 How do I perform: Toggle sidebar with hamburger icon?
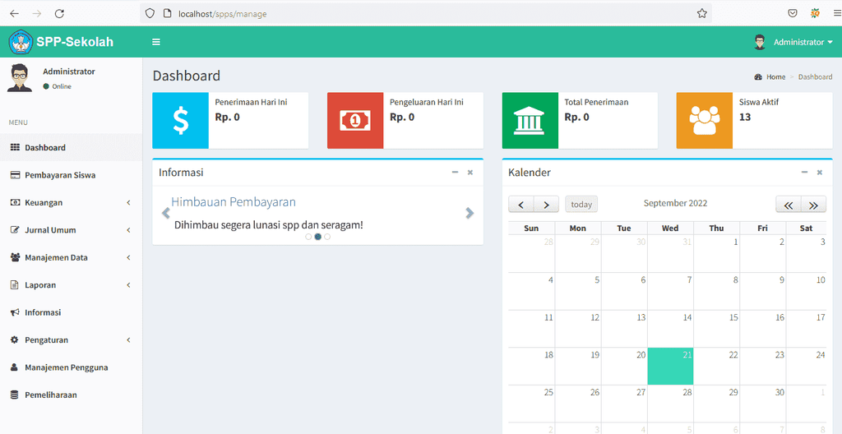[156, 42]
